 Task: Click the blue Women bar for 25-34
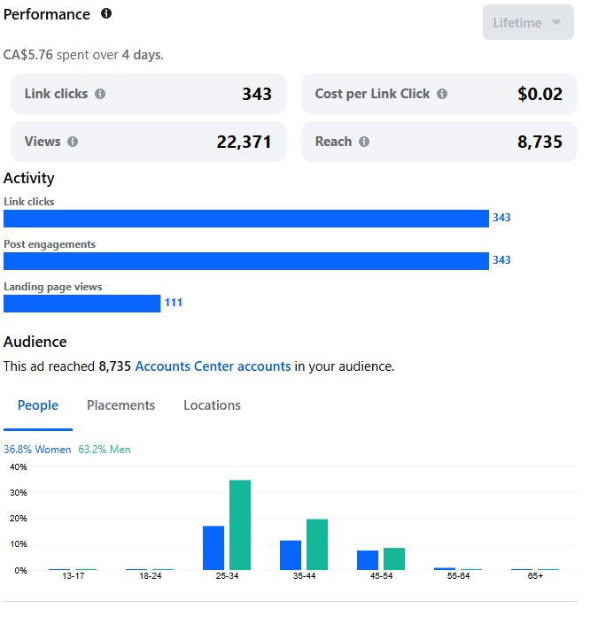click(x=213, y=548)
